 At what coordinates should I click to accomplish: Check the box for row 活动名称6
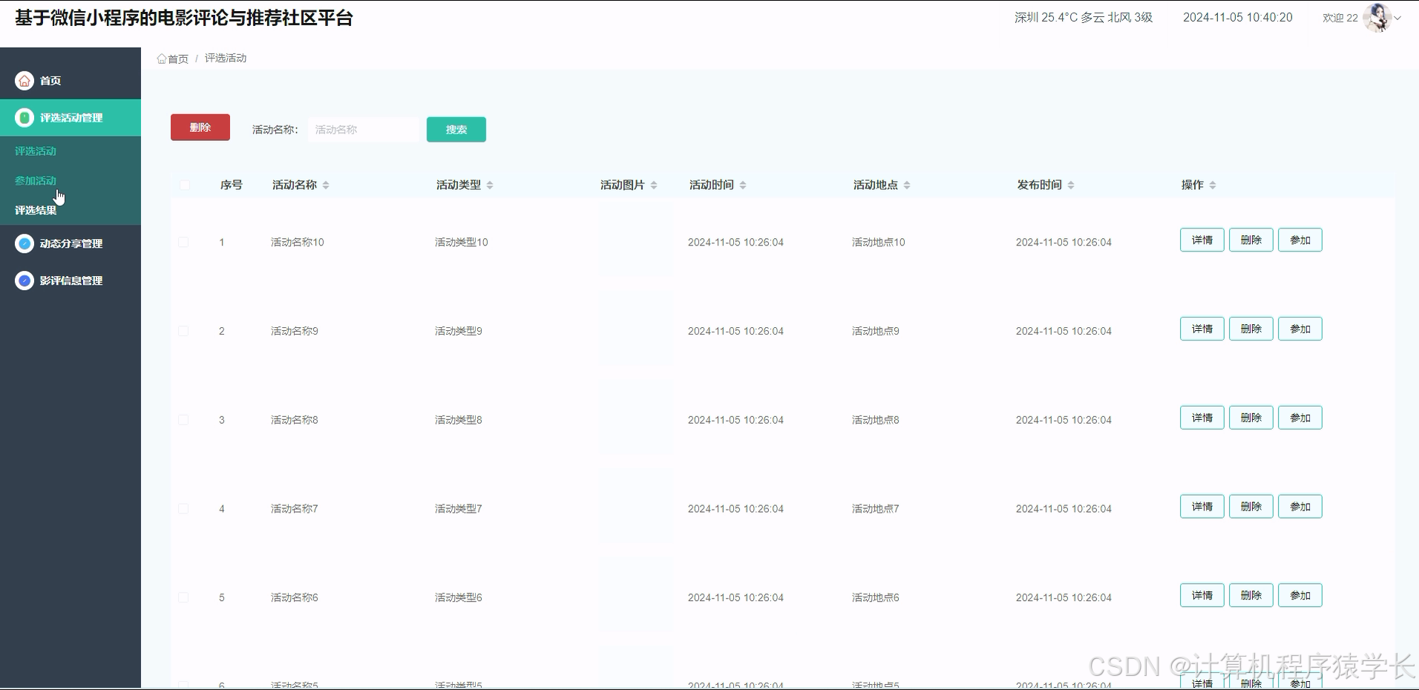coord(183,597)
